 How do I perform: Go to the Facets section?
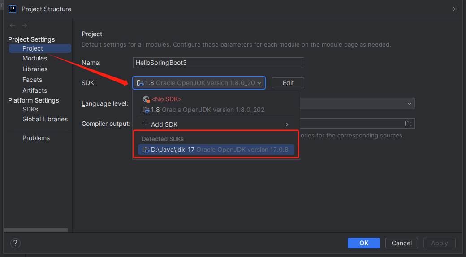[x=32, y=80]
